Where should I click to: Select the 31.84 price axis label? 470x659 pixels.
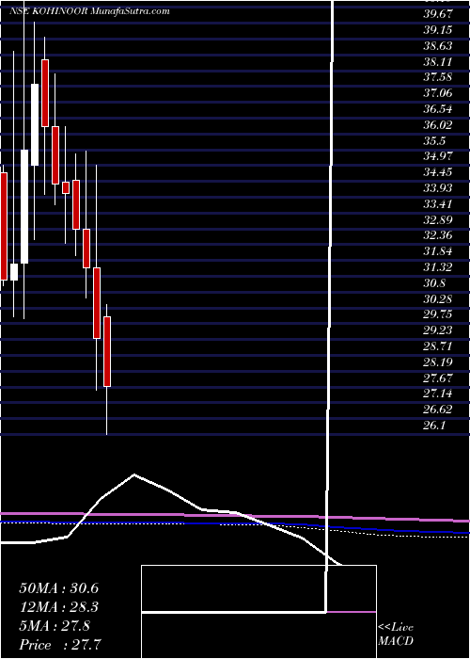[438, 251]
